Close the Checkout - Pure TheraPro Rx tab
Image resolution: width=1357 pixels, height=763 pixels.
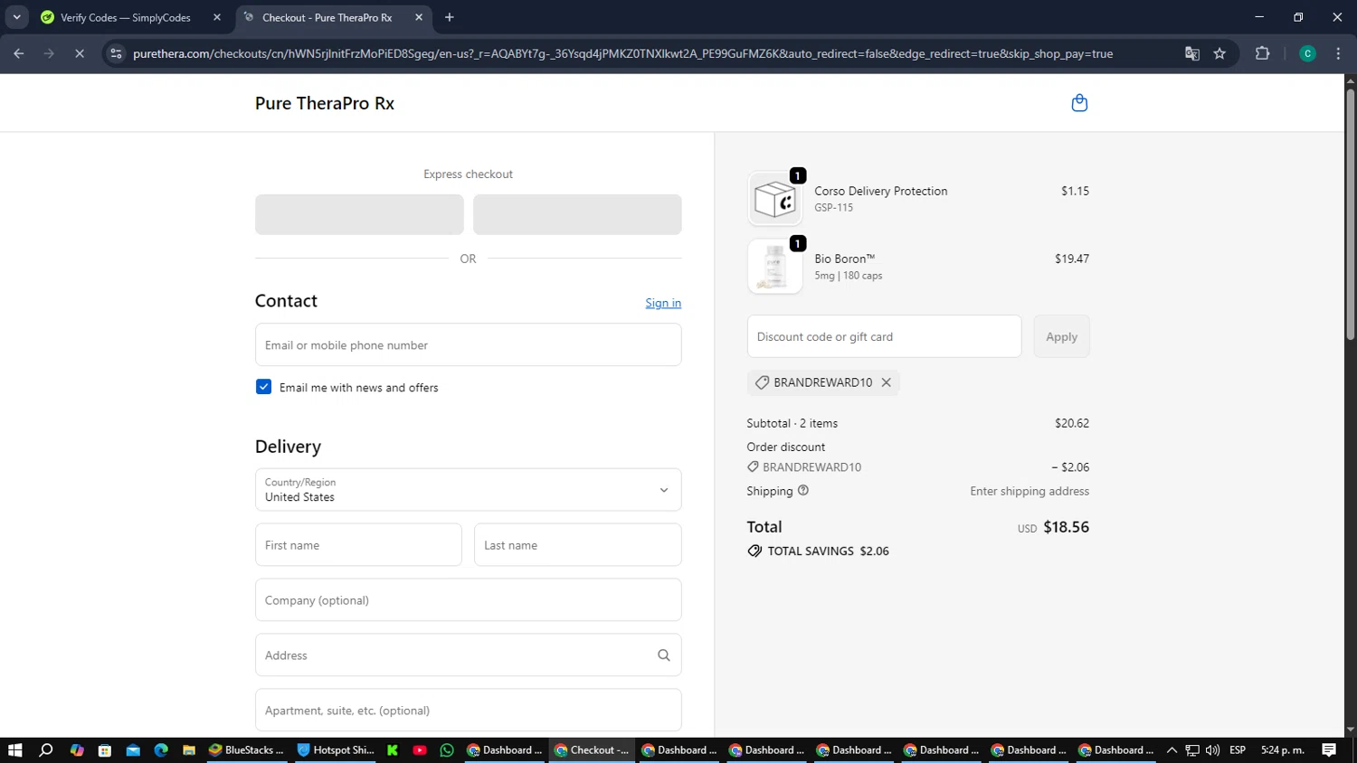click(x=419, y=17)
